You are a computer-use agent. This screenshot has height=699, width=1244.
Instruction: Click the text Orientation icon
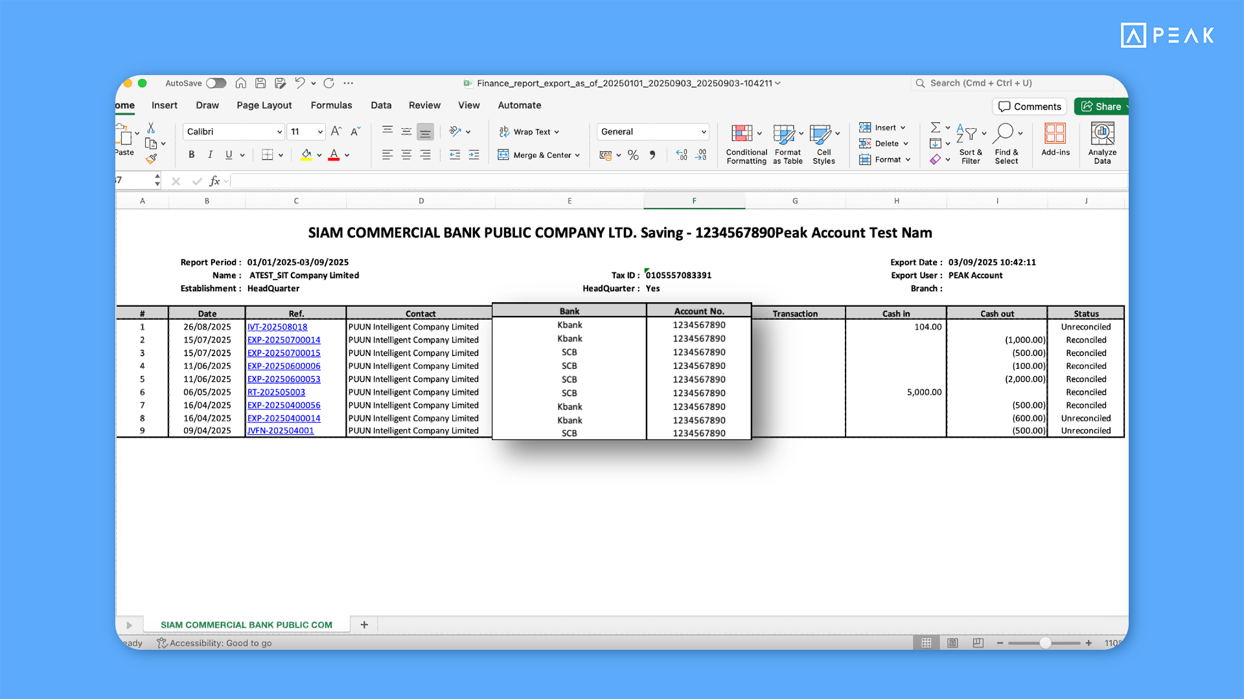pyautogui.click(x=455, y=131)
